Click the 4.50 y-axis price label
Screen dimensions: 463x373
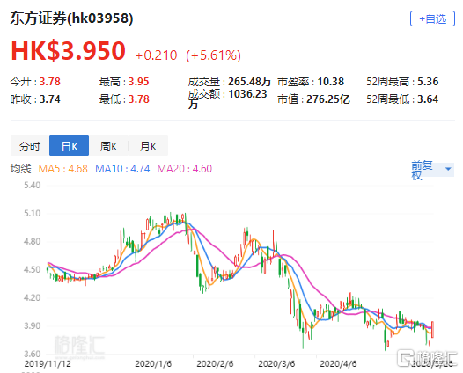[x=33, y=270]
